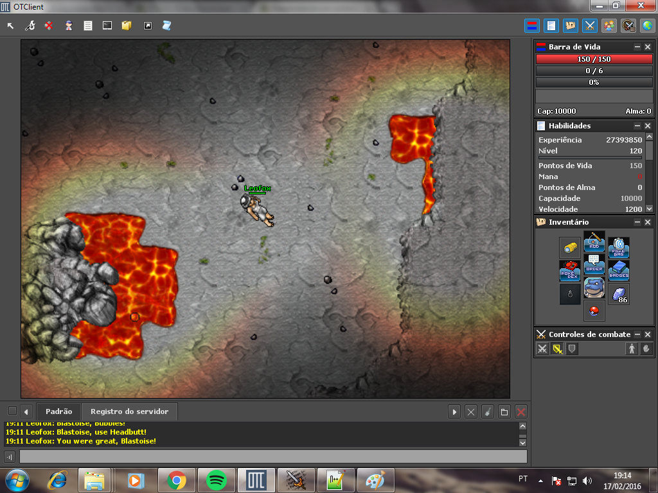Open the options wrench and gear icon
The height and width of the screenshot is (493, 658).
tap(30, 26)
